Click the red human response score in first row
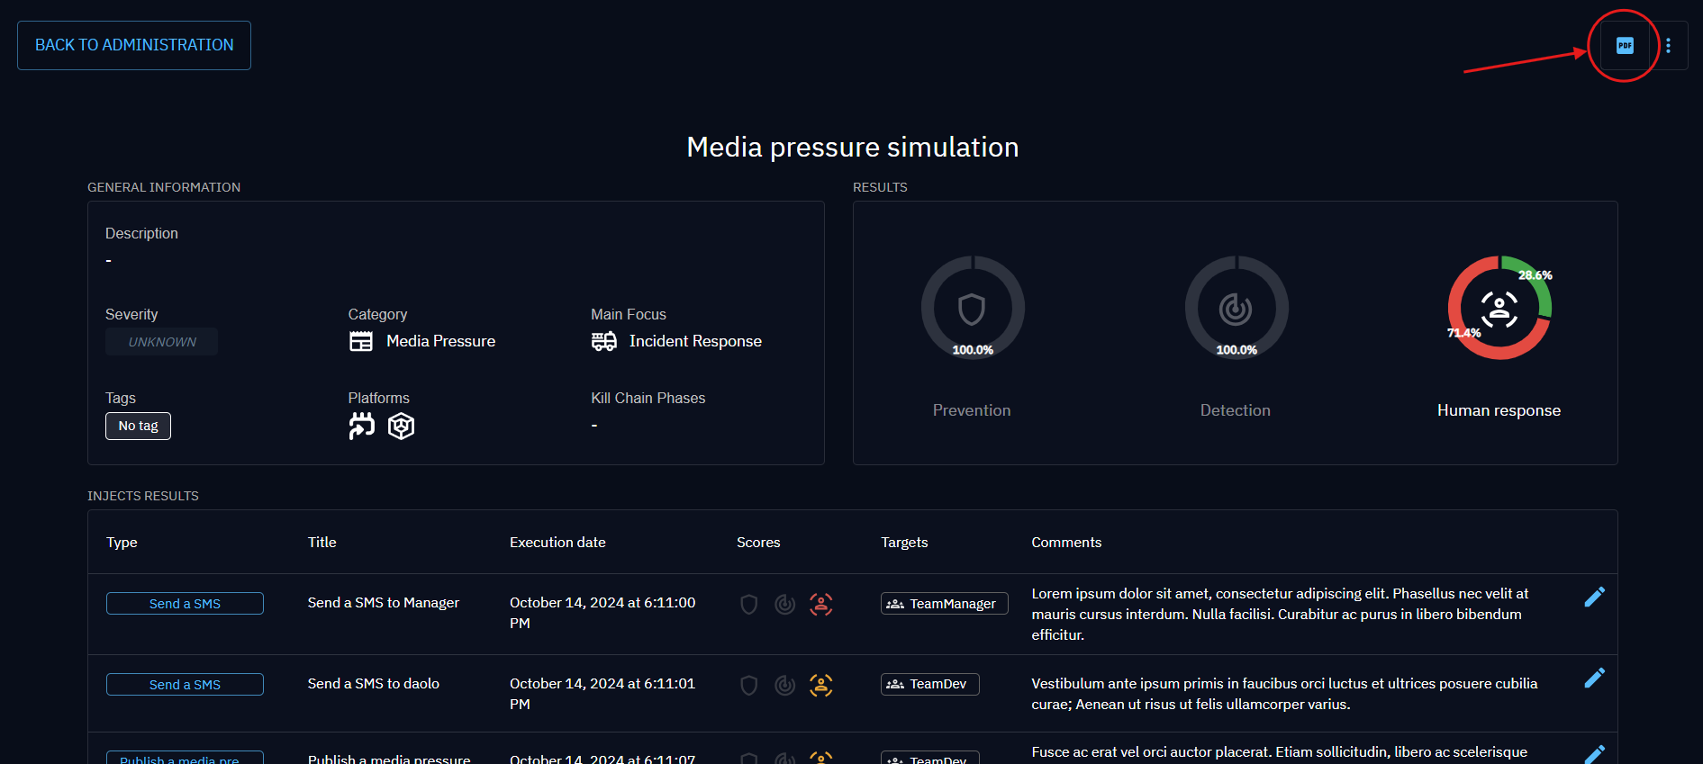1703x764 pixels. click(820, 604)
